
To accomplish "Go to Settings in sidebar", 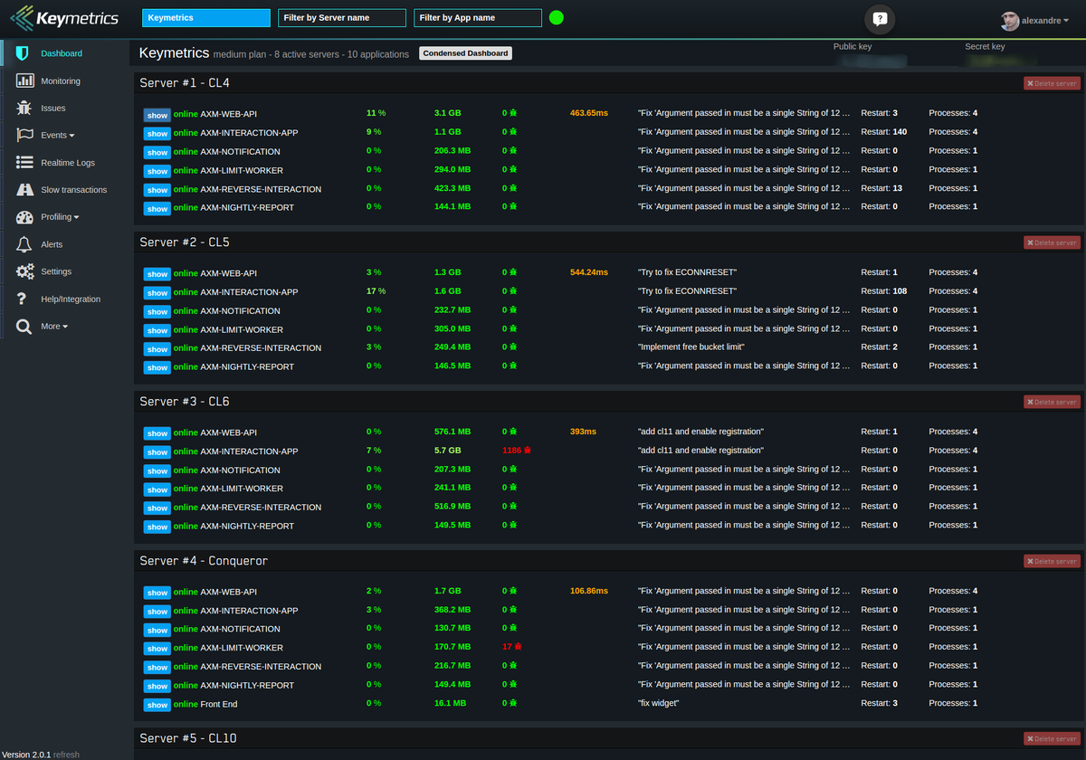I will 56,271.
